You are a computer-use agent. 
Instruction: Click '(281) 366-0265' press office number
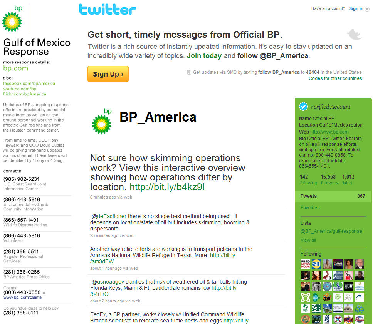[22, 272]
